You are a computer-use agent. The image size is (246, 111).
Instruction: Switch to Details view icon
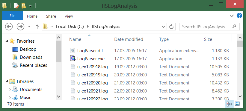click(x=229, y=104)
